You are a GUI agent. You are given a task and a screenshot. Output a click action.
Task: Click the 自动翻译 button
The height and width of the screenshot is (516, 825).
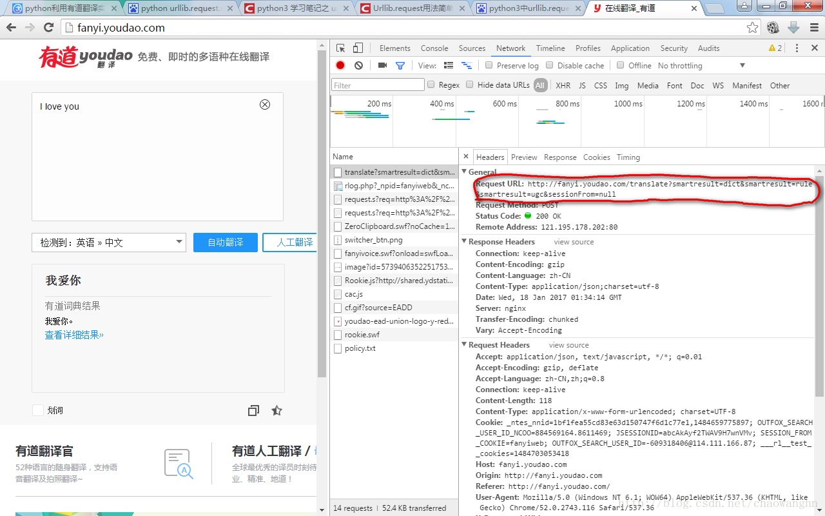pyautogui.click(x=226, y=243)
